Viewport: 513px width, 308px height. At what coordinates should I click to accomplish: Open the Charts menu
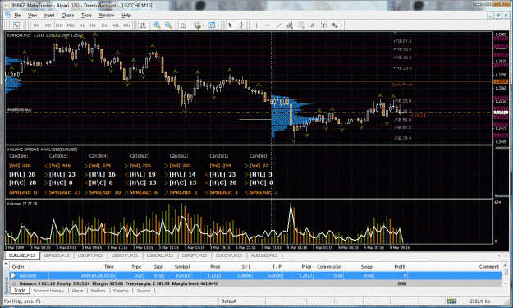point(68,16)
